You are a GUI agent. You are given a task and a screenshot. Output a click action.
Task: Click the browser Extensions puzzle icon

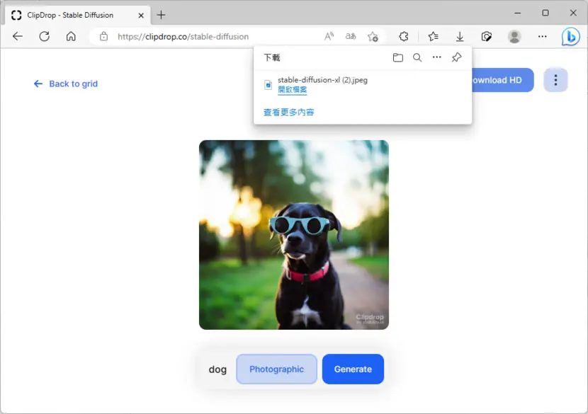404,36
